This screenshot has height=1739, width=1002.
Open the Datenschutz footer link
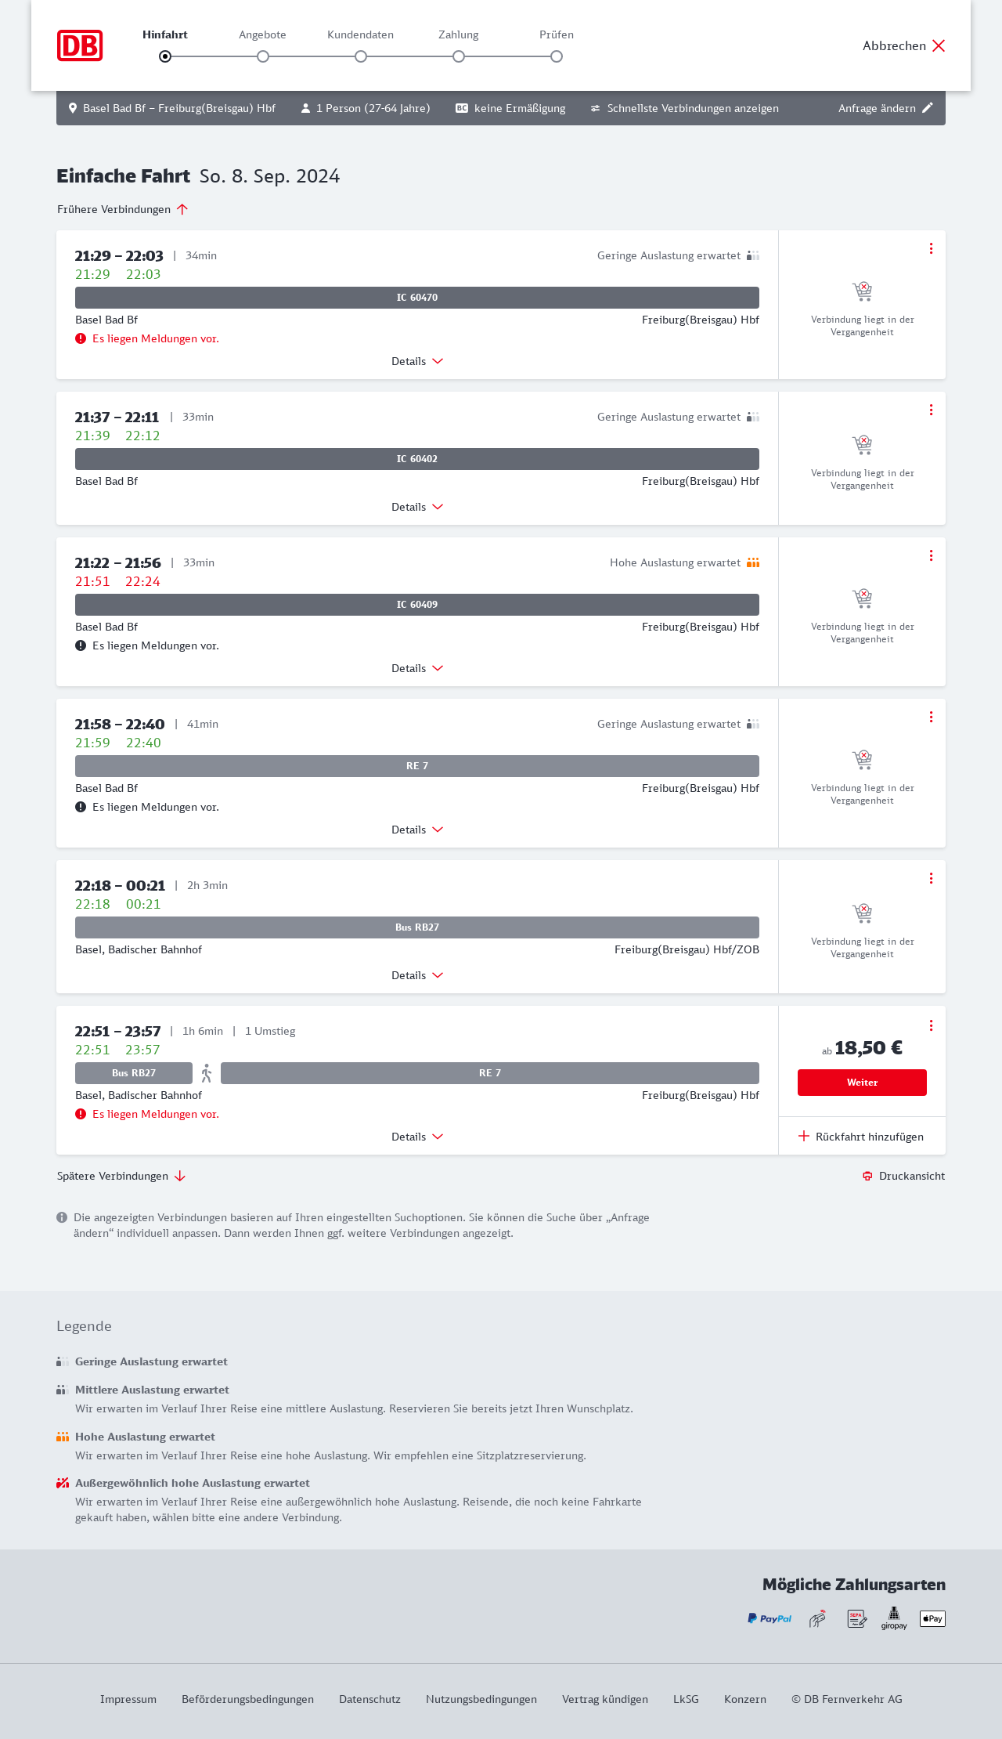pos(369,1699)
